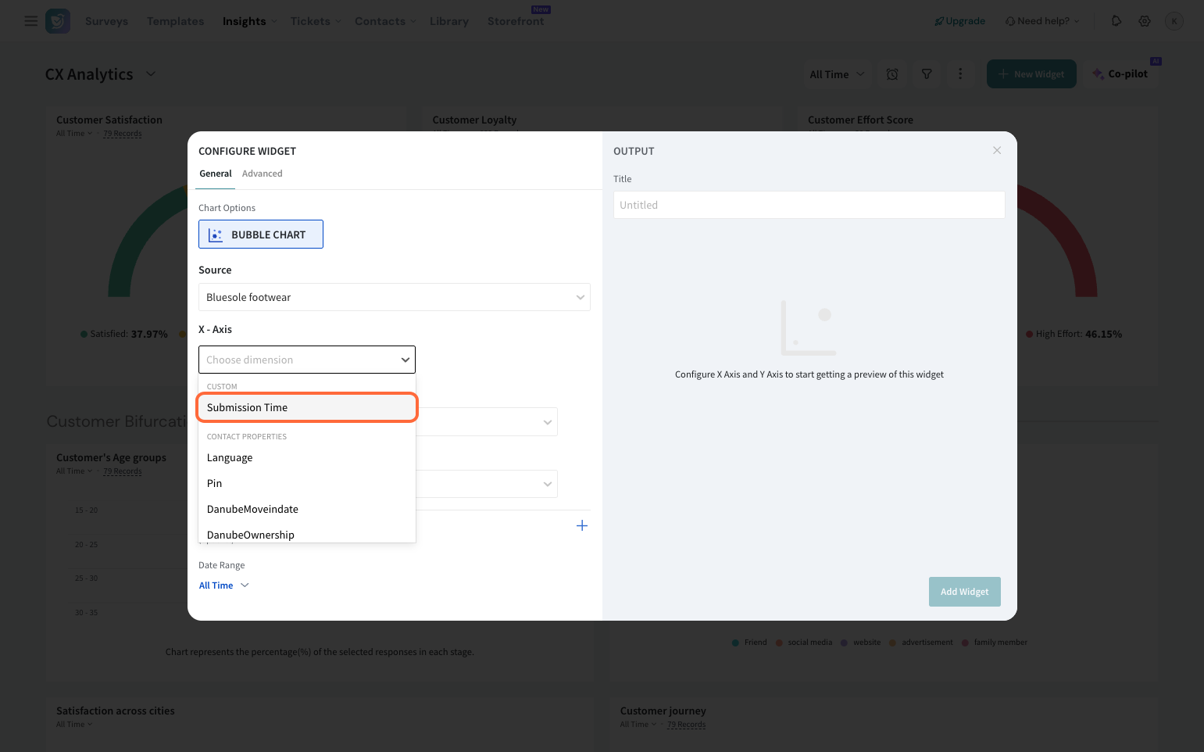Open the Co-pilot AI assistant
The height and width of the screenshot is (752, 1204).
pyautogui.click(x=1120, y=74)
